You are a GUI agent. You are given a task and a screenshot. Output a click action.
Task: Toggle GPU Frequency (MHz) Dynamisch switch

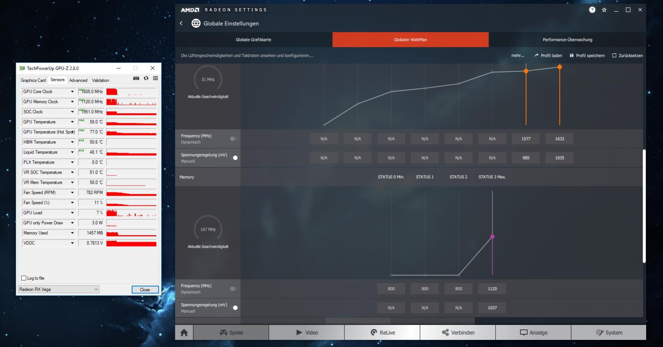coord(234,139)
